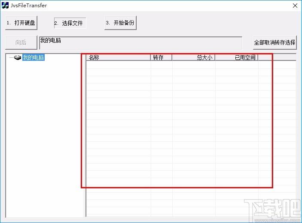302x223 pixels.
Task: Close the JvsFileTransfer window
Action: pos(295,6)
